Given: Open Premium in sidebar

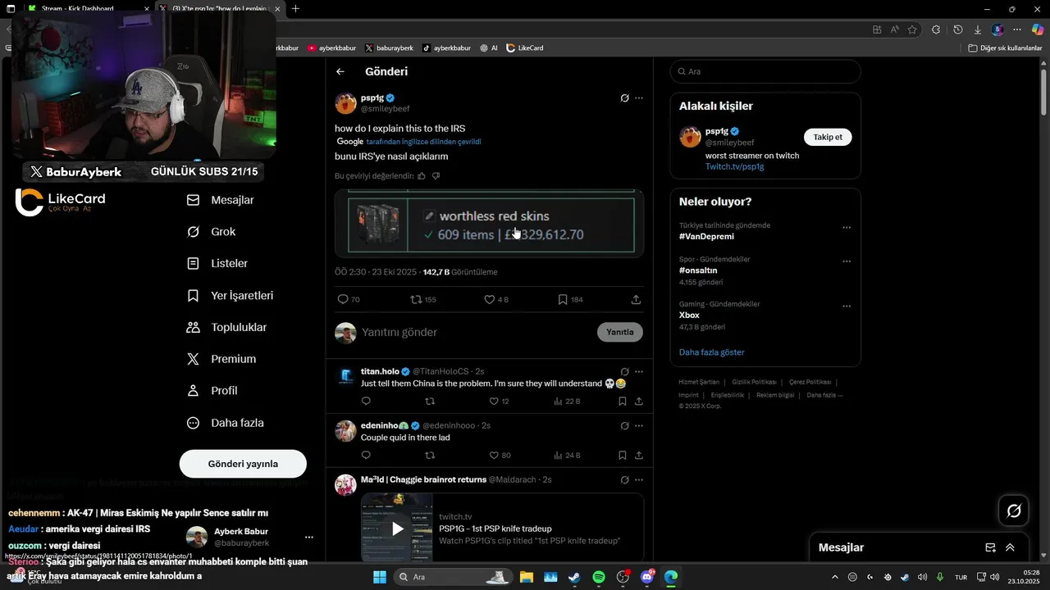Looking at the screenshot, I should [x=221, y=359].
